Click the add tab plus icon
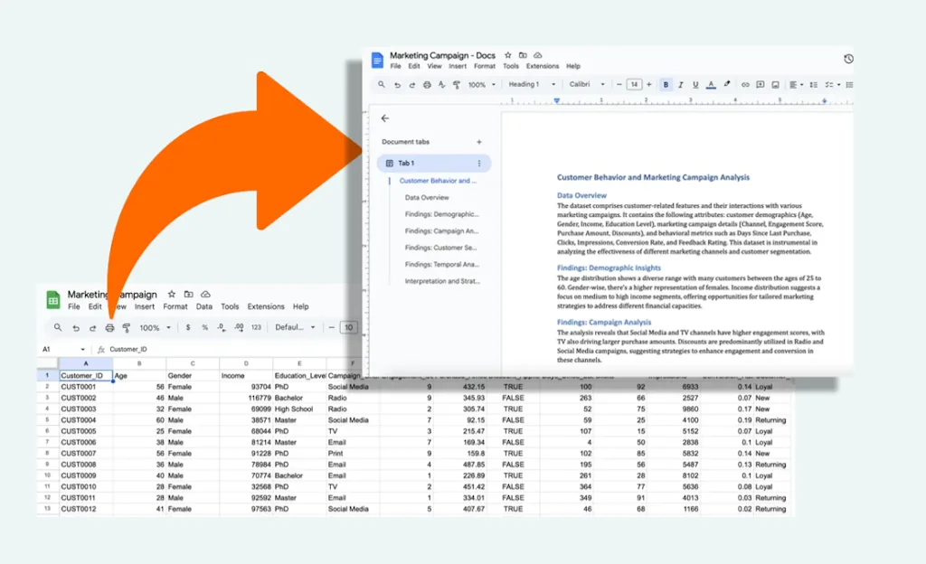The image size is (926, 564). point(479,142)
